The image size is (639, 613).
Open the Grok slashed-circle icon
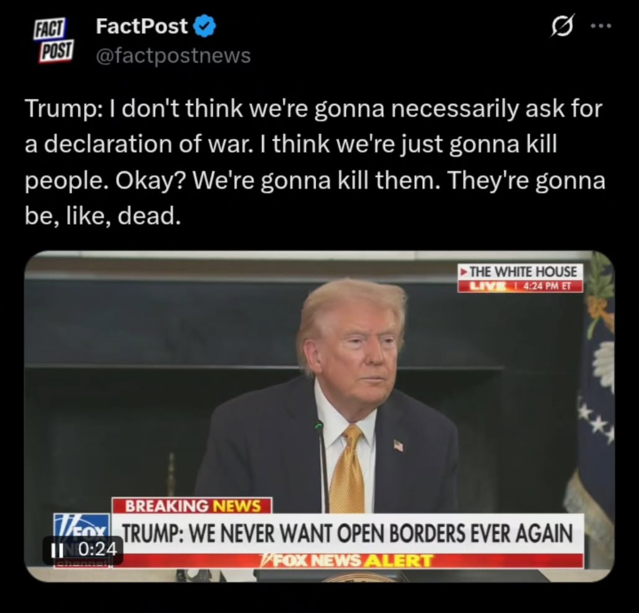[x=563, y=26]
